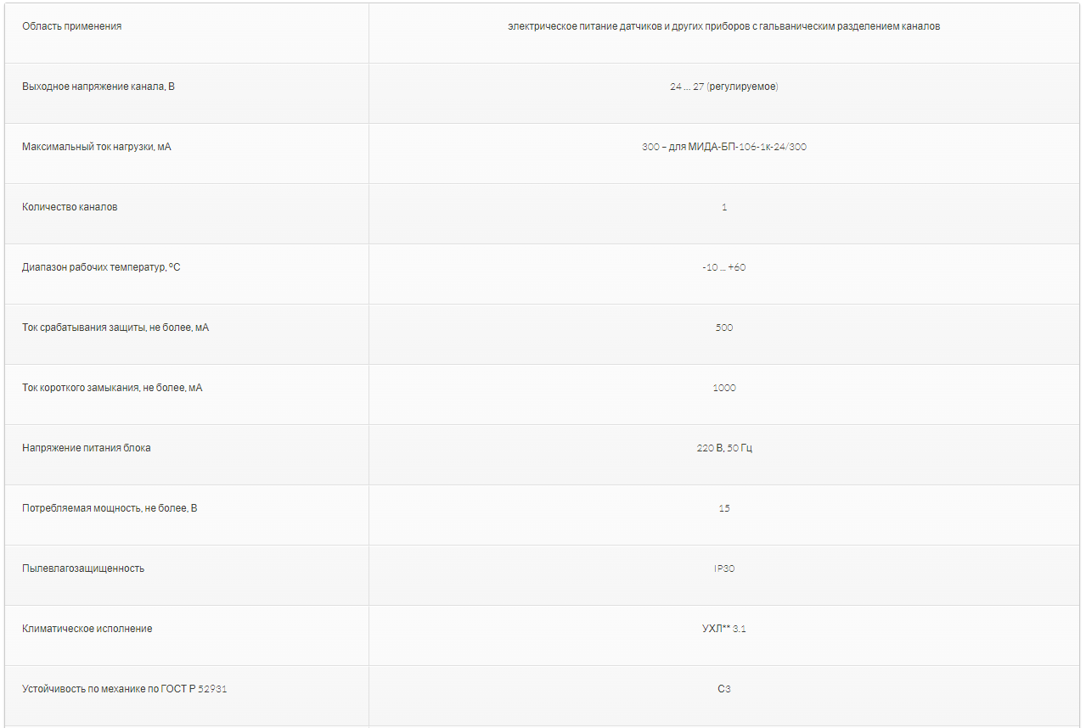Click the 'IP30' protection rating value
The width and height of the screenshot is (1086, 728).
(x=723, y=568)
